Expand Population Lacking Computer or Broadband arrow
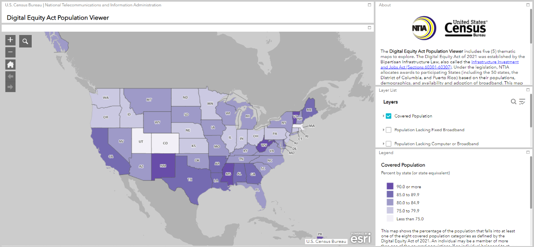This screenshot has width=534, height=247. pos(383,144)
